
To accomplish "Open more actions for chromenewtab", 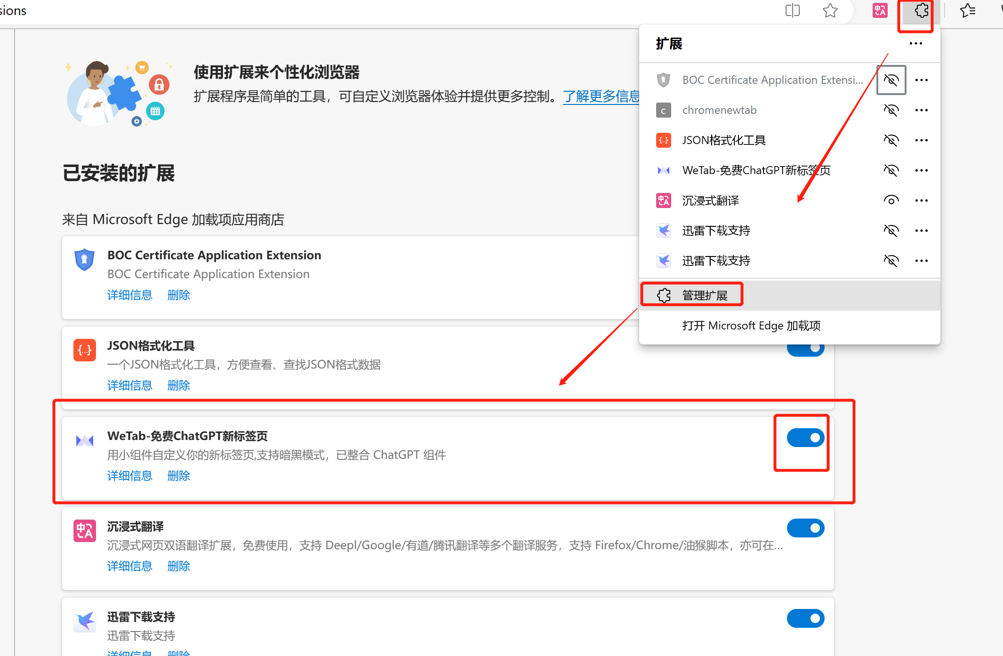I will click(922, 110).
